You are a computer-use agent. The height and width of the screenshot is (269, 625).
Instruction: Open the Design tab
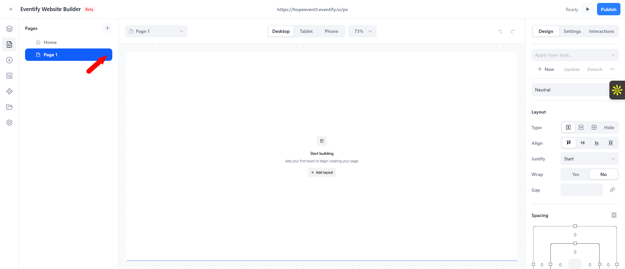pyautogui.click(x=546, y=31)
